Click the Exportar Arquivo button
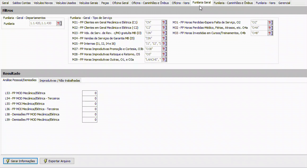 pyautogui.click(x=57, y=161)
